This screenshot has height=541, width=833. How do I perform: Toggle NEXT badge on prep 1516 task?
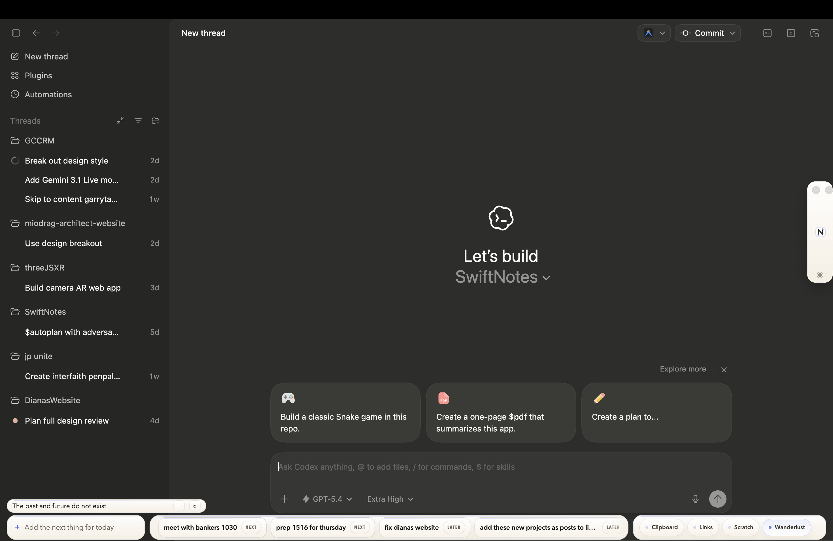pos(360,527)
